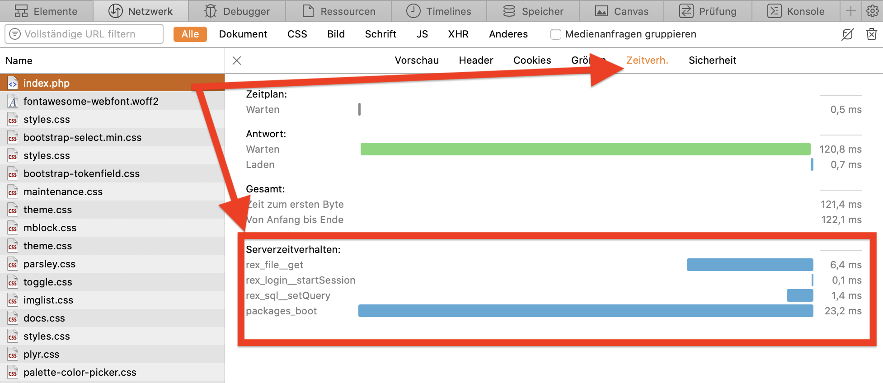
Task: Select bootstrap-select.min.css request
Action: (112, 137)
